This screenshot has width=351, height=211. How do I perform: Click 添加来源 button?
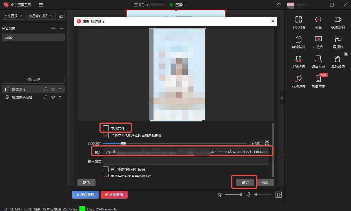click(x=33, y=80)
